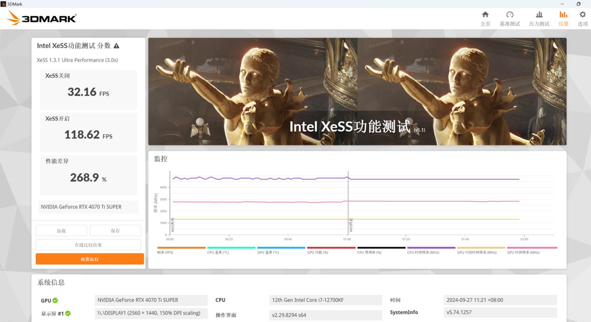Click the NVIDIA GeForce RTX 4070 Ti SUPER field
The width and height of the screenshot is (591, 322).
88,207
